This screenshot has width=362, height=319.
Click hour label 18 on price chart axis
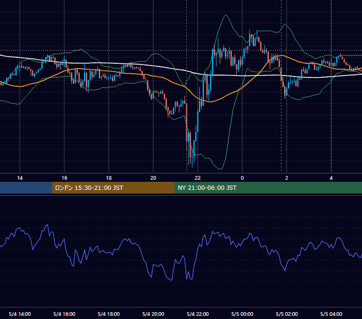point(109,178)
